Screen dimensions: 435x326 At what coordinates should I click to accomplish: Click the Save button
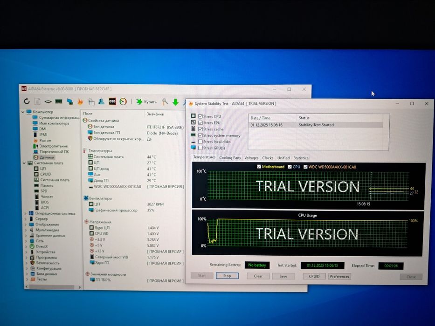pos(283,276)
